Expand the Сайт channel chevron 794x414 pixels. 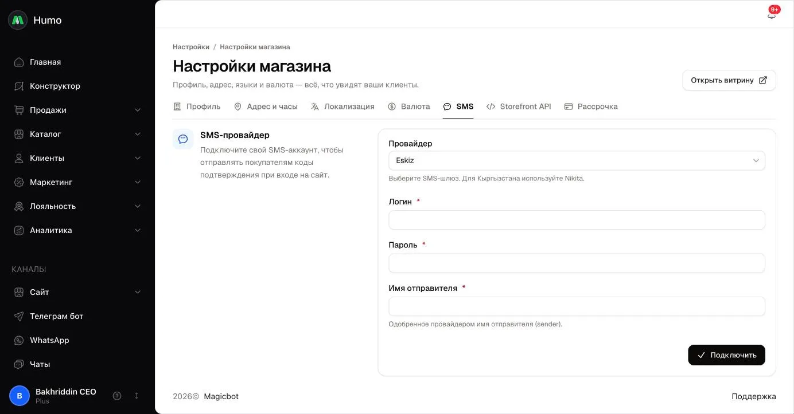pos(138,292)
